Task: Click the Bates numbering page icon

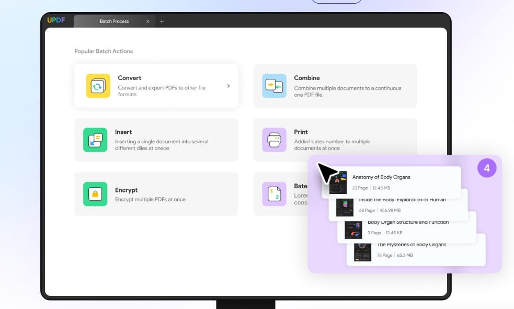Action: point(274,194)
